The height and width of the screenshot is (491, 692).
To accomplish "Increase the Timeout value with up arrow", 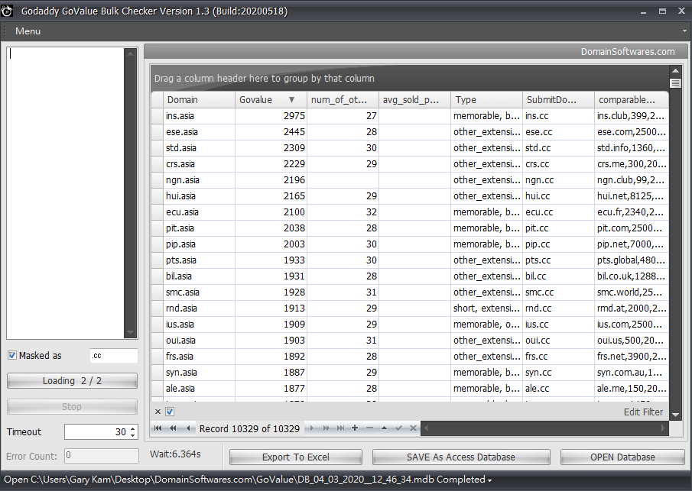I will pos(133,428).
